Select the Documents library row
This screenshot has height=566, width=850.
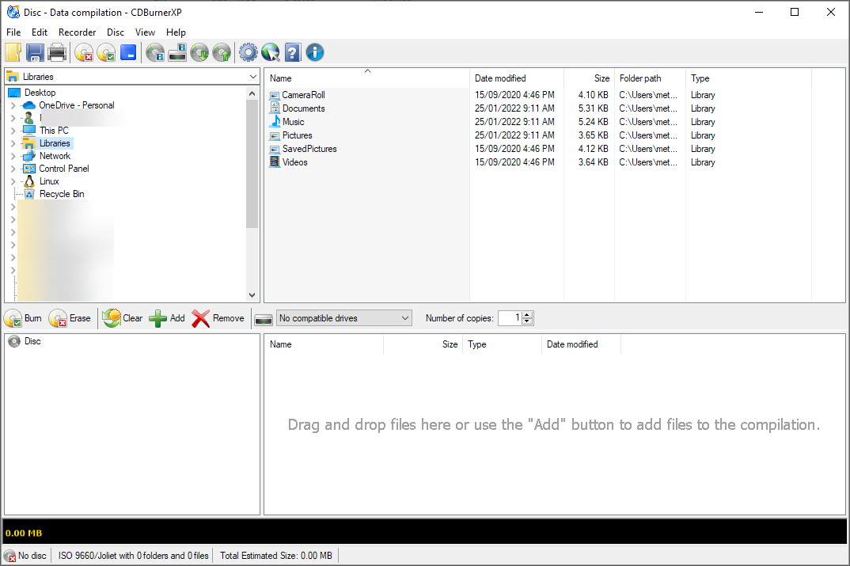(304, 108)
